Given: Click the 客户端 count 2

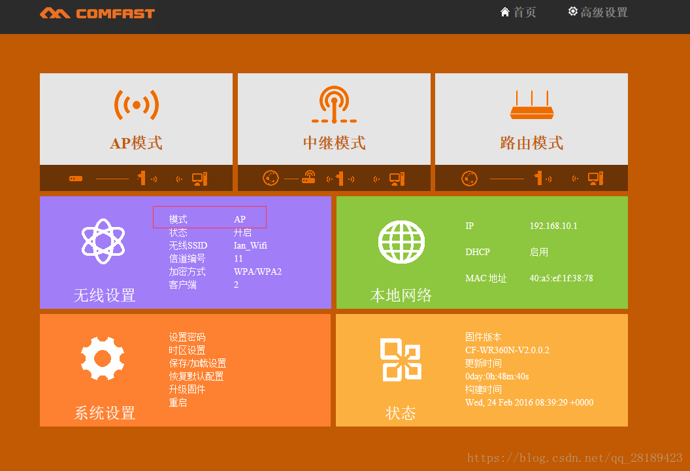Looking at the screenshot, I should pos(236,285).
